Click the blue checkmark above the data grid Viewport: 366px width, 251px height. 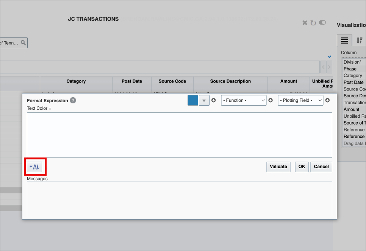(x=329, y=57)
